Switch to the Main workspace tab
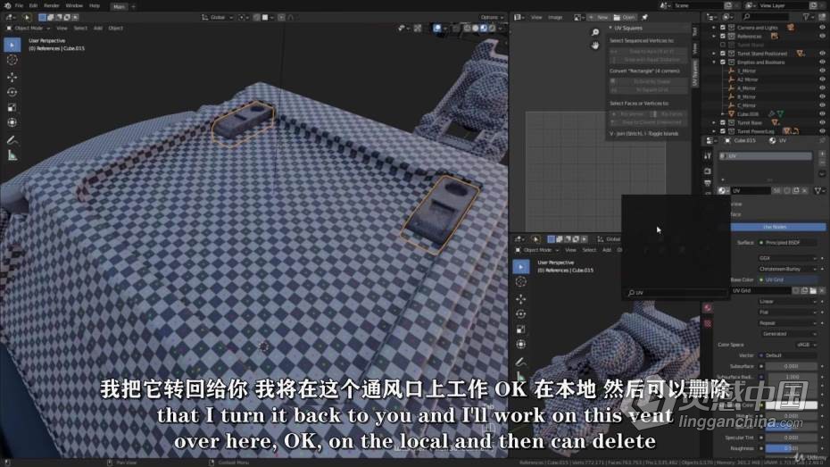The width and height of the screenshot is (830, 467). pos(119,6)
